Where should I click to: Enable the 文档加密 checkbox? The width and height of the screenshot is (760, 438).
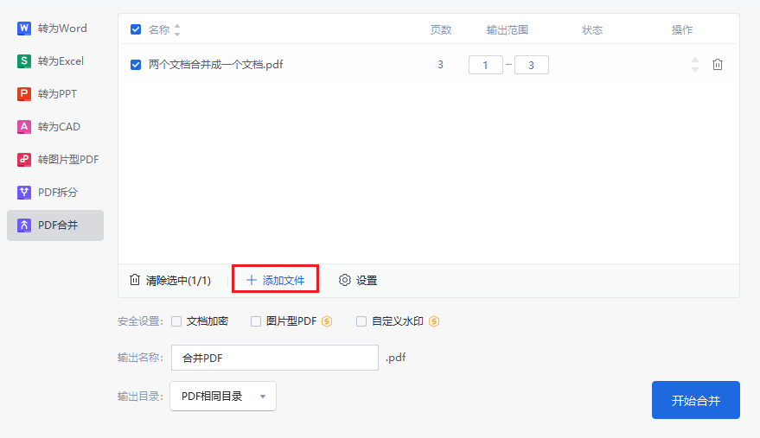176,321
